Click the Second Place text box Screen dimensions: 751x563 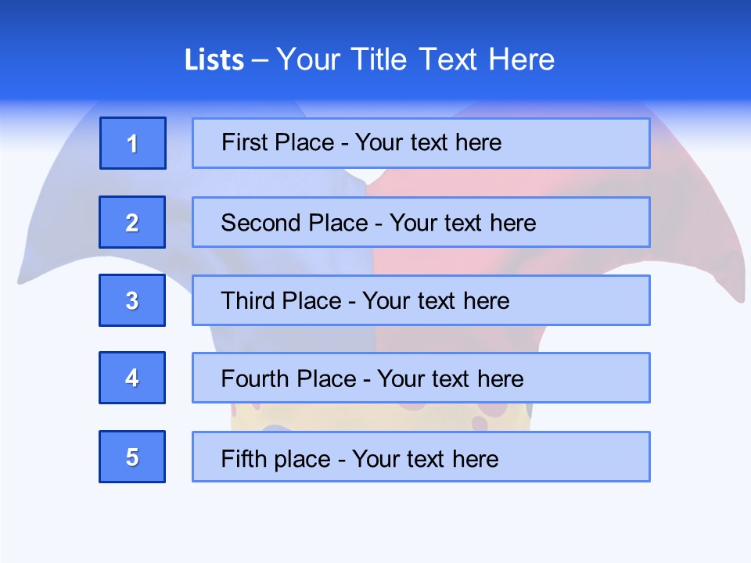click(421, 222)
